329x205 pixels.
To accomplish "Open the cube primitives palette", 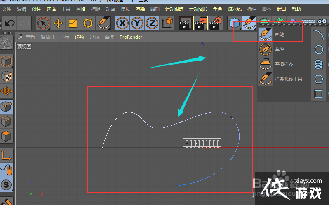I will coord(234,23).
